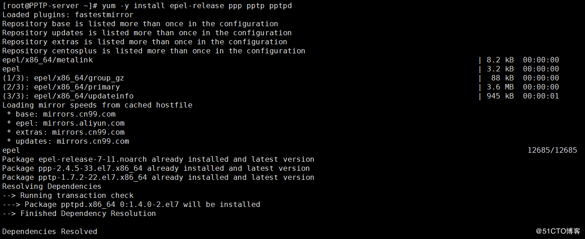Click the 'Running transaction check' line
This screenshot has height=239, width=585.
[x=68, y=196]
